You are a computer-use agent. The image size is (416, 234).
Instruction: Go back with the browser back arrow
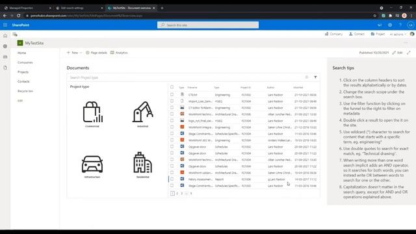point(5,16)
